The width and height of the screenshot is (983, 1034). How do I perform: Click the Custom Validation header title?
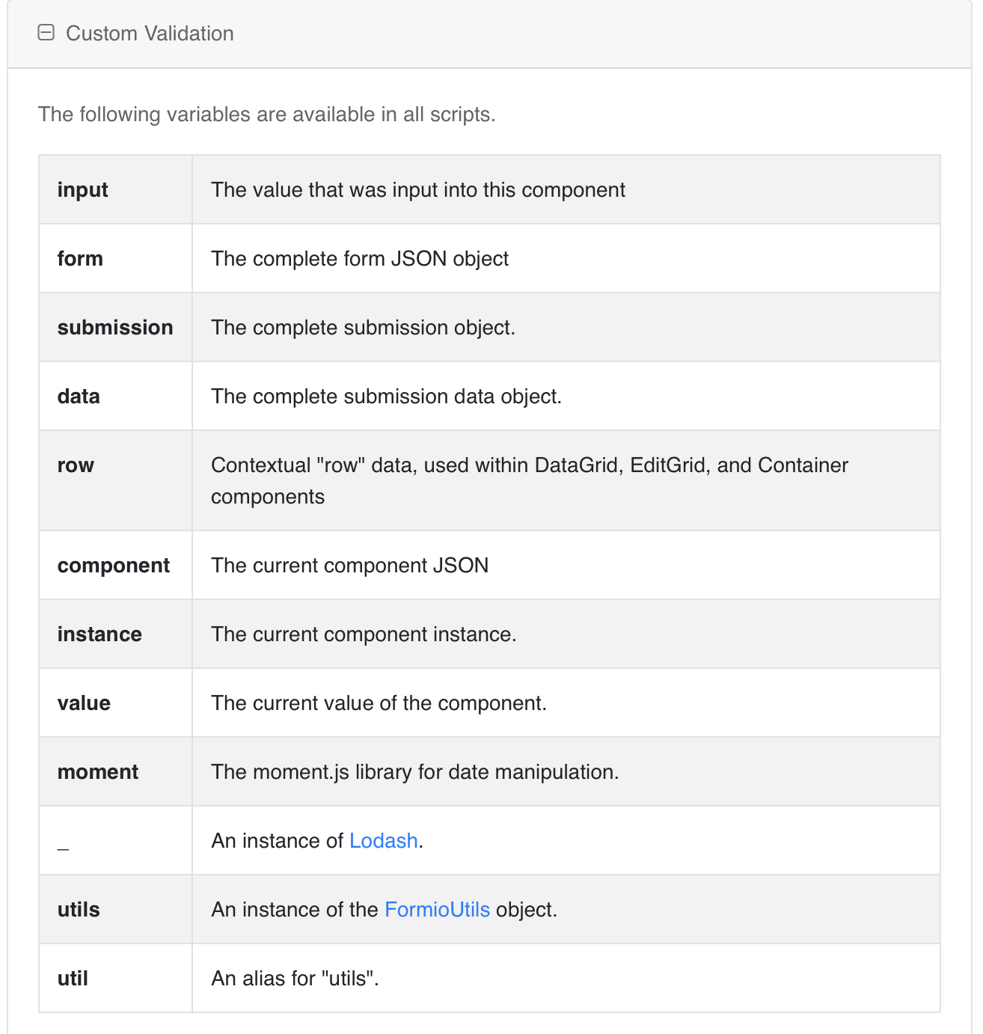pyautogui.click(x=150, y=34)
